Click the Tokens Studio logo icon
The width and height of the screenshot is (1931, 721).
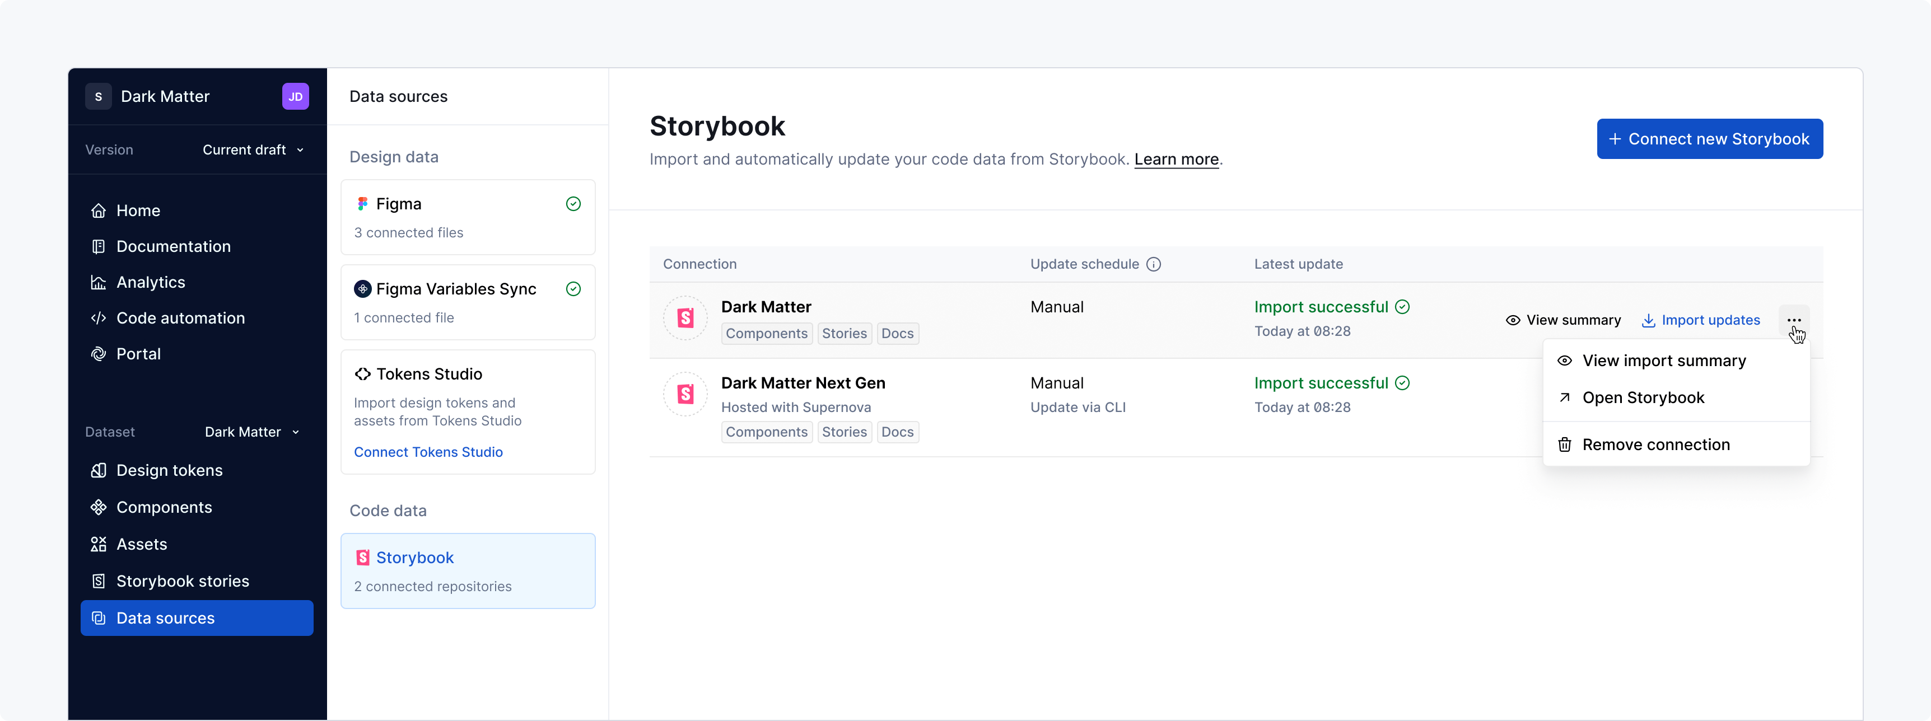click(x=363, y=374)
